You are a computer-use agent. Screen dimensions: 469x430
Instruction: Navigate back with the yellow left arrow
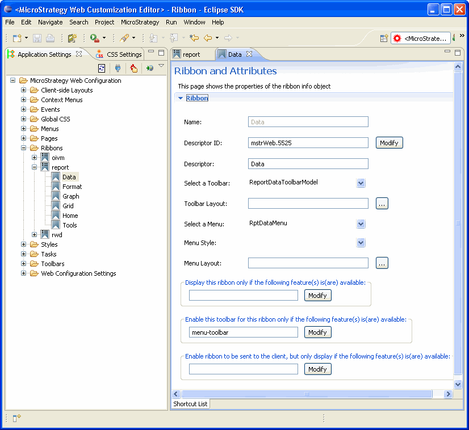[208, 38]
